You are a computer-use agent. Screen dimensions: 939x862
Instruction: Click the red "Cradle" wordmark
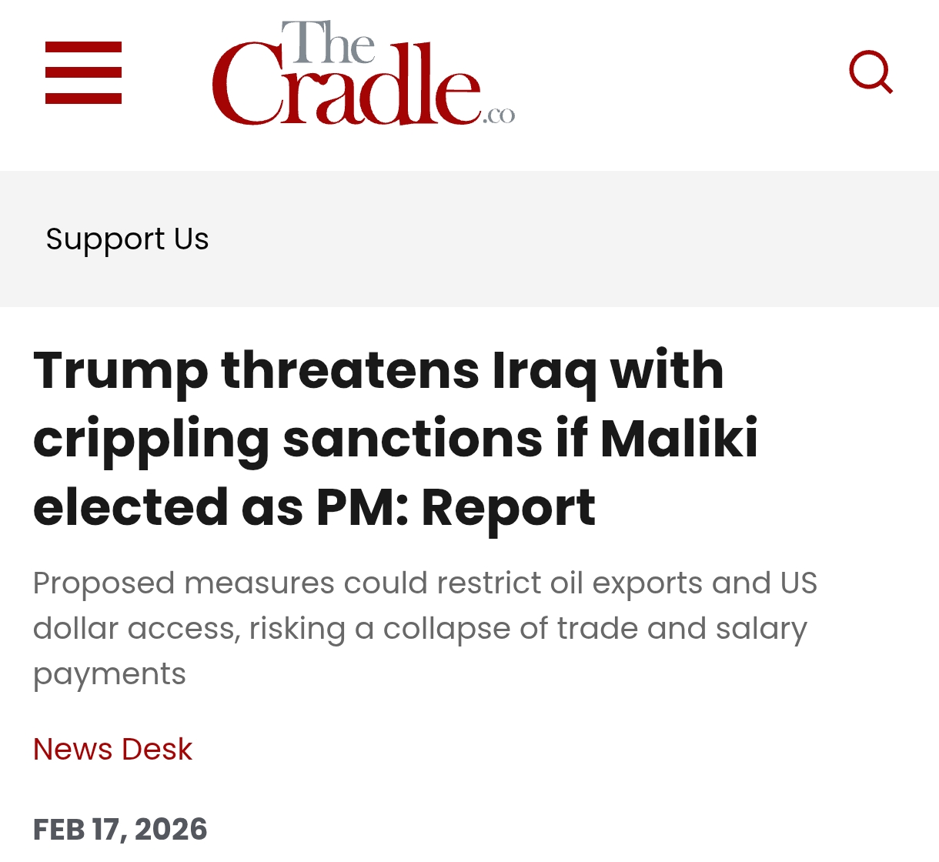point(346,89)
